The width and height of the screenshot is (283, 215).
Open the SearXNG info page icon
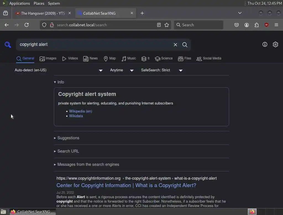point(265,44)
